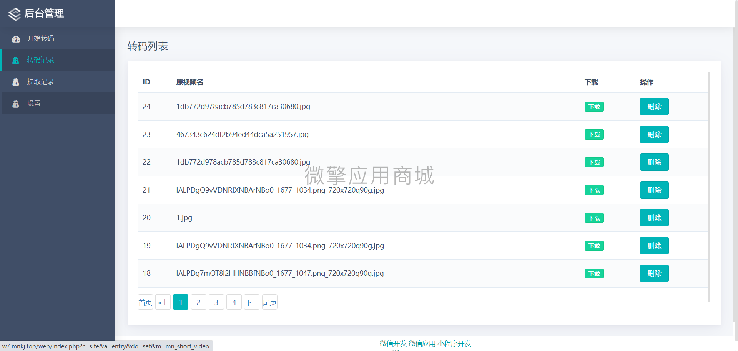Viewport: 738px width, 351px height.
Task: Click the dashboard icon beside 开始转码
Action: [x=16, y=39]
